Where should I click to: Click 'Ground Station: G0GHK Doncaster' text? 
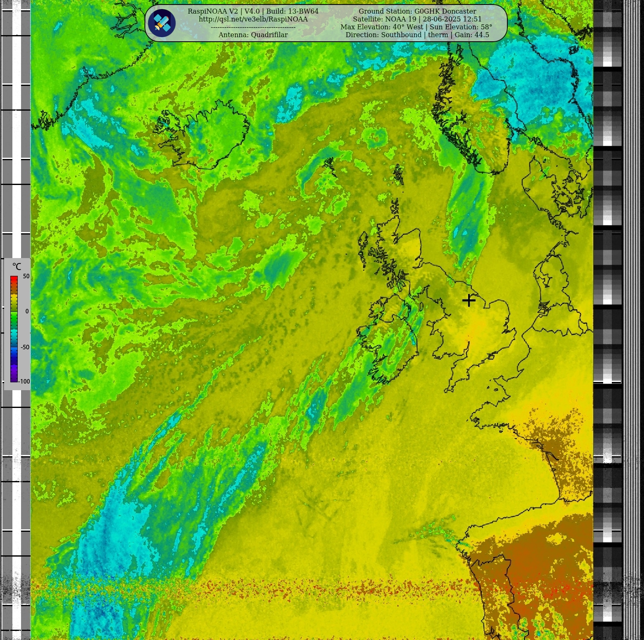point(417,11)
